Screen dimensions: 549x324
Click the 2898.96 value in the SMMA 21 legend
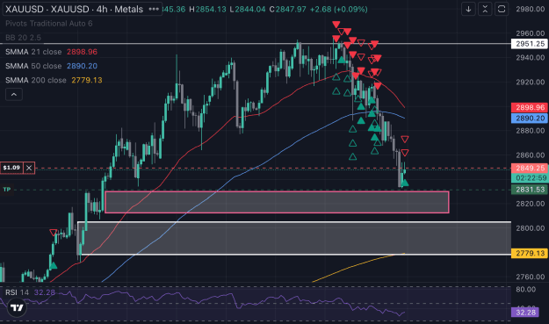click(82, 52)
